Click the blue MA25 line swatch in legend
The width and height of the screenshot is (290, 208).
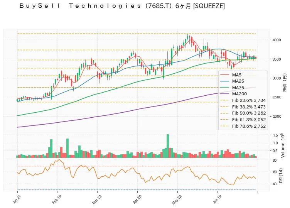pyautogui.click(x=225, y=81)
